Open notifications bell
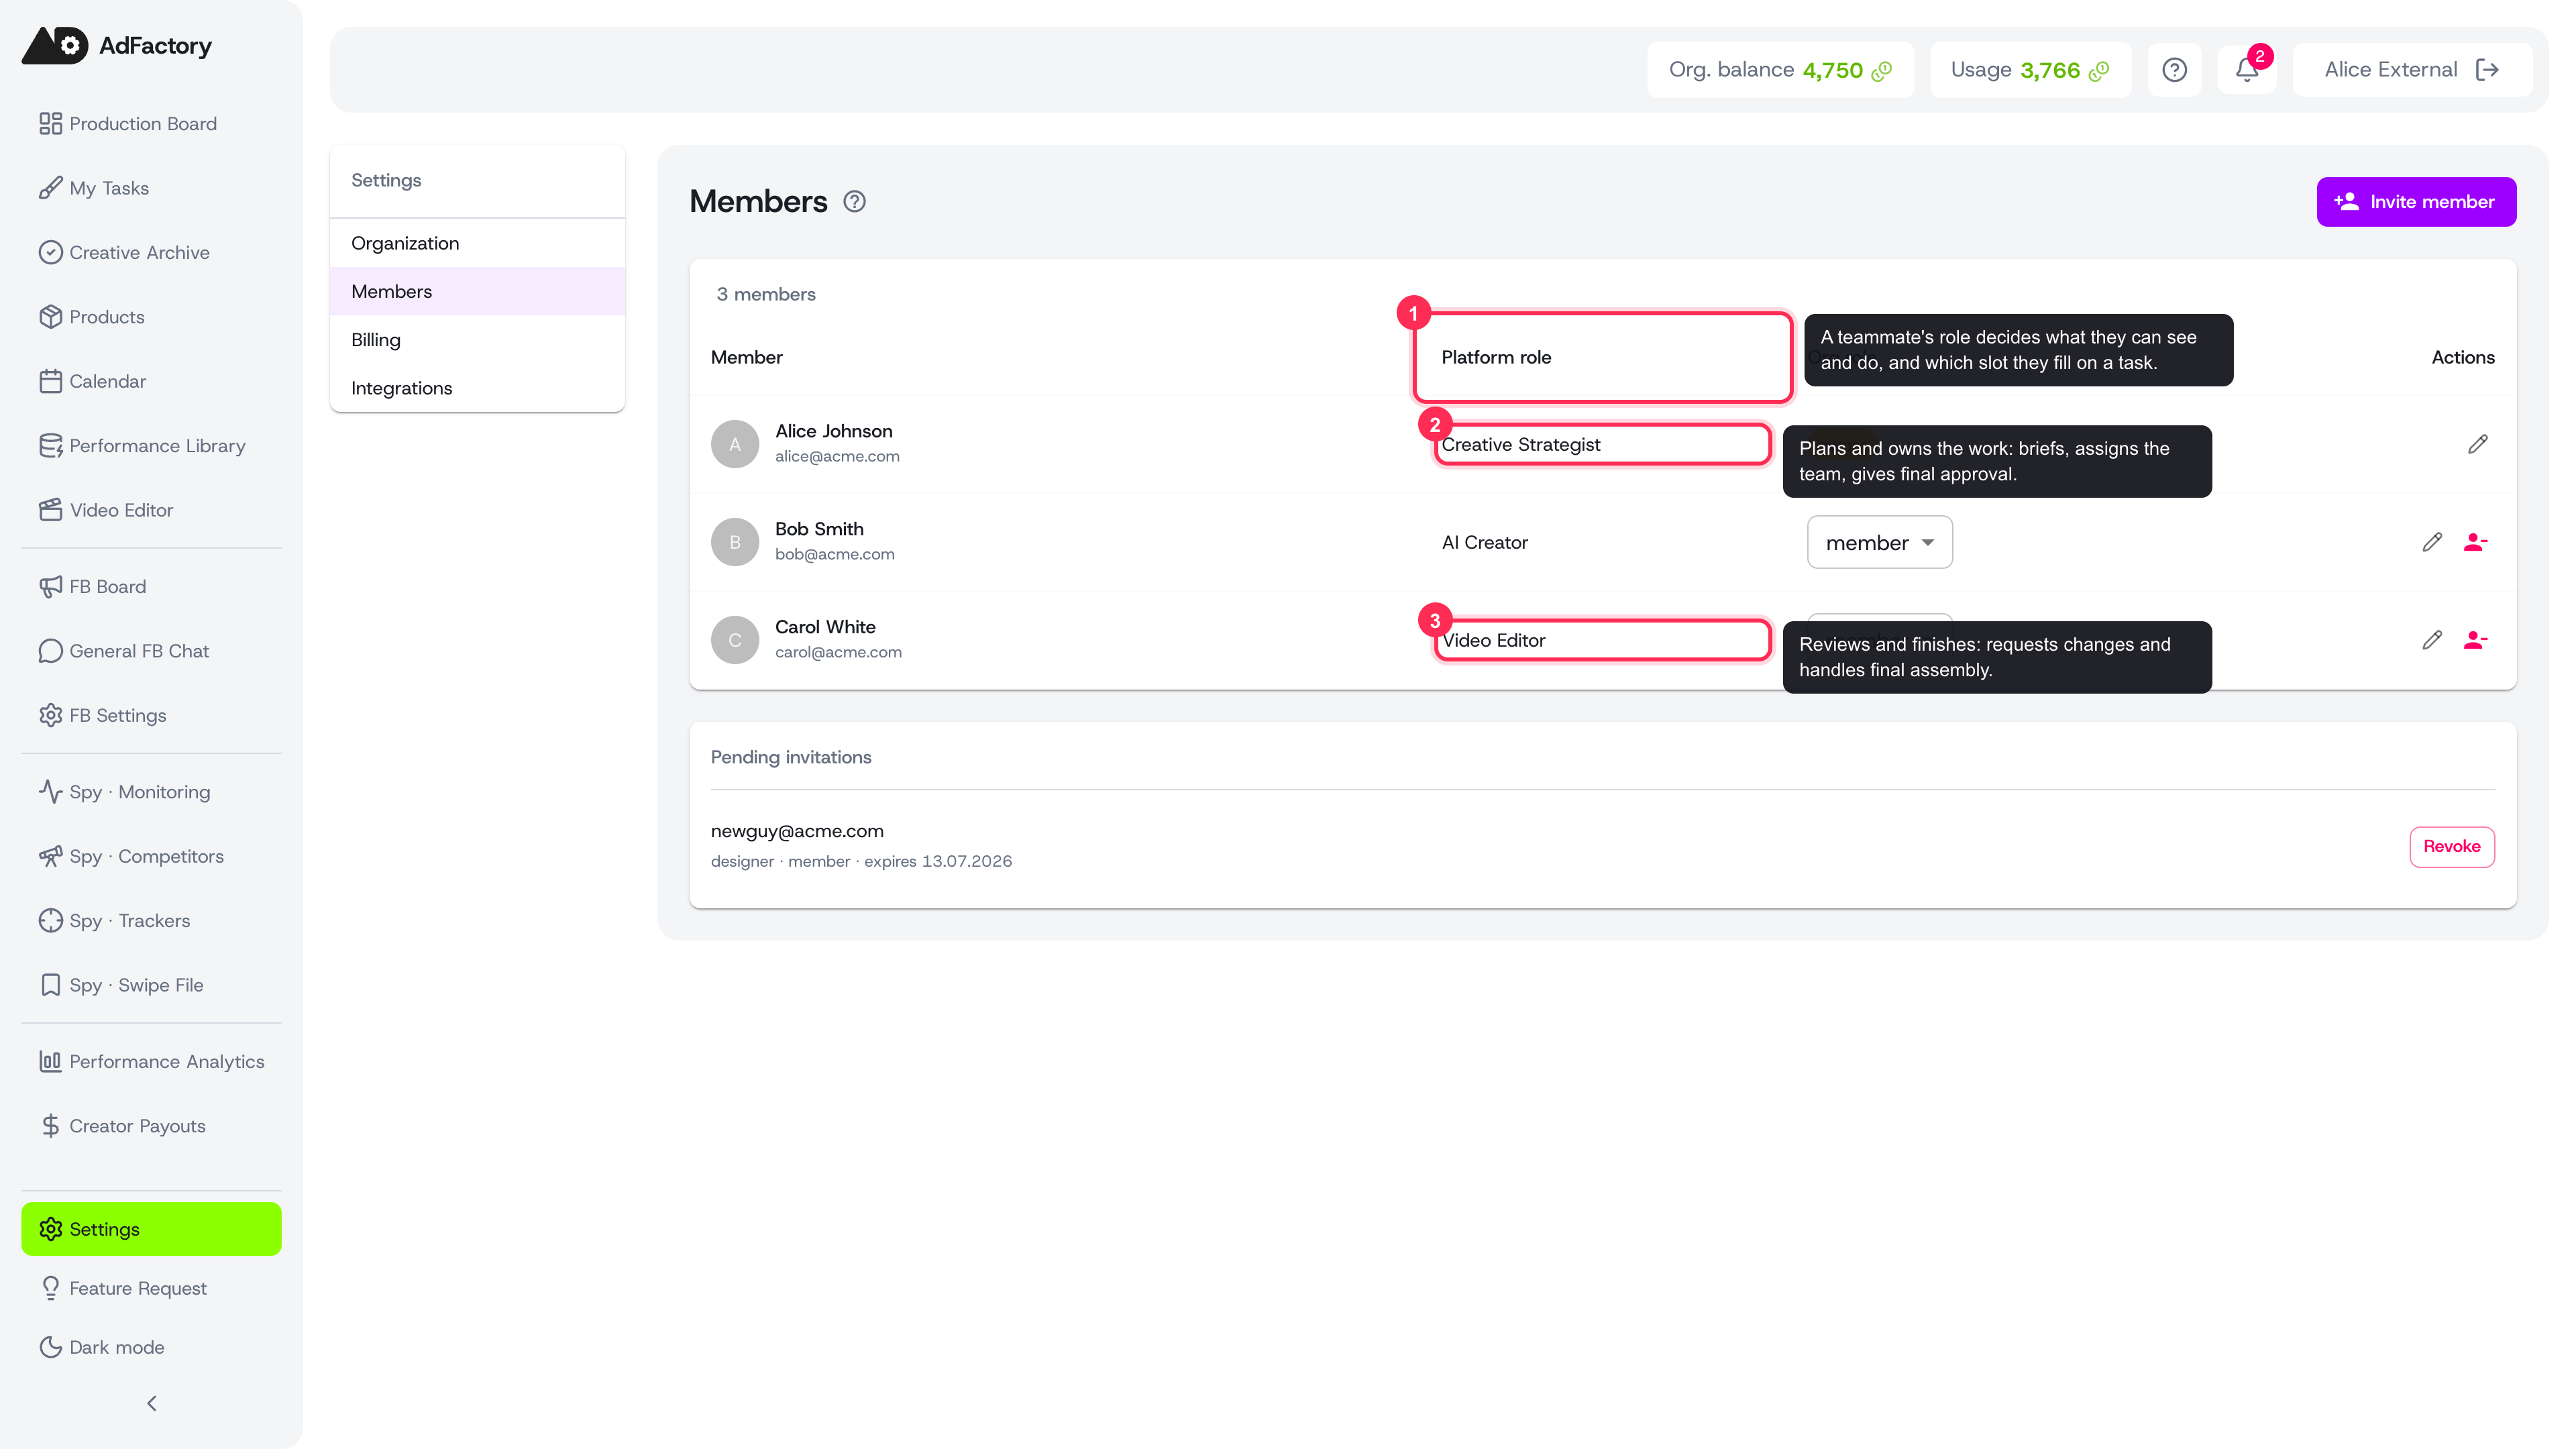Image resolution: width=2576 pixels, height=1449 pixels. click(x=2247, y=70)
